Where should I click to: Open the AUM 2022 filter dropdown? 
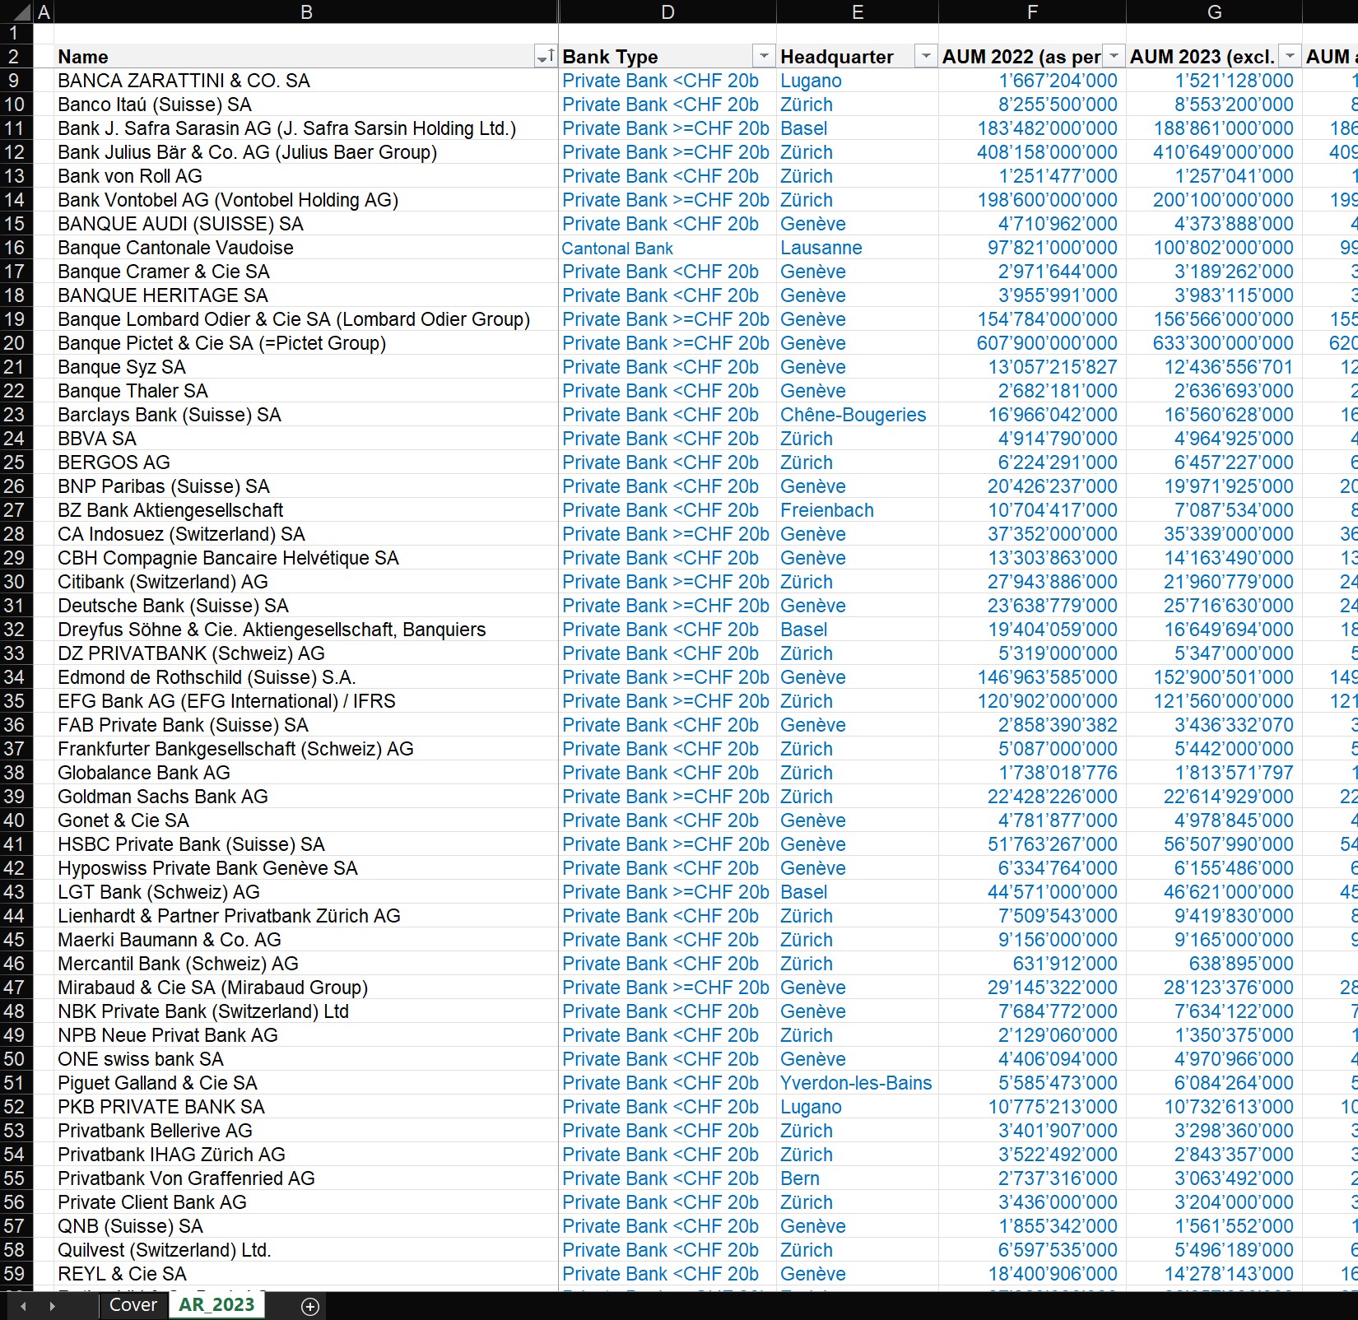[1114, 56]
